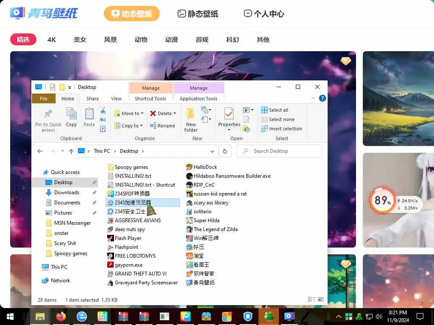Select Documents in navigation pane
The image size is (434, 325).
pyautogui.click(x=67, y=203)
